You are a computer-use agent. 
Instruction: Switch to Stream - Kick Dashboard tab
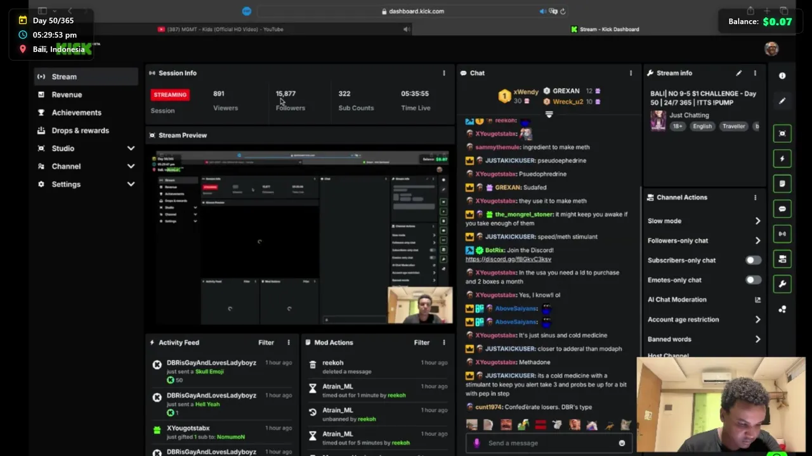(x=605, y=29)
